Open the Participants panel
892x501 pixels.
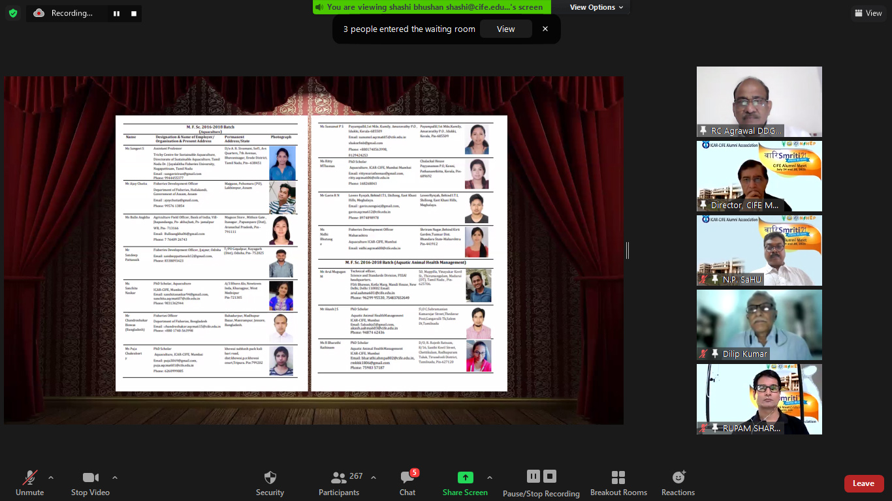pos(339,482)
